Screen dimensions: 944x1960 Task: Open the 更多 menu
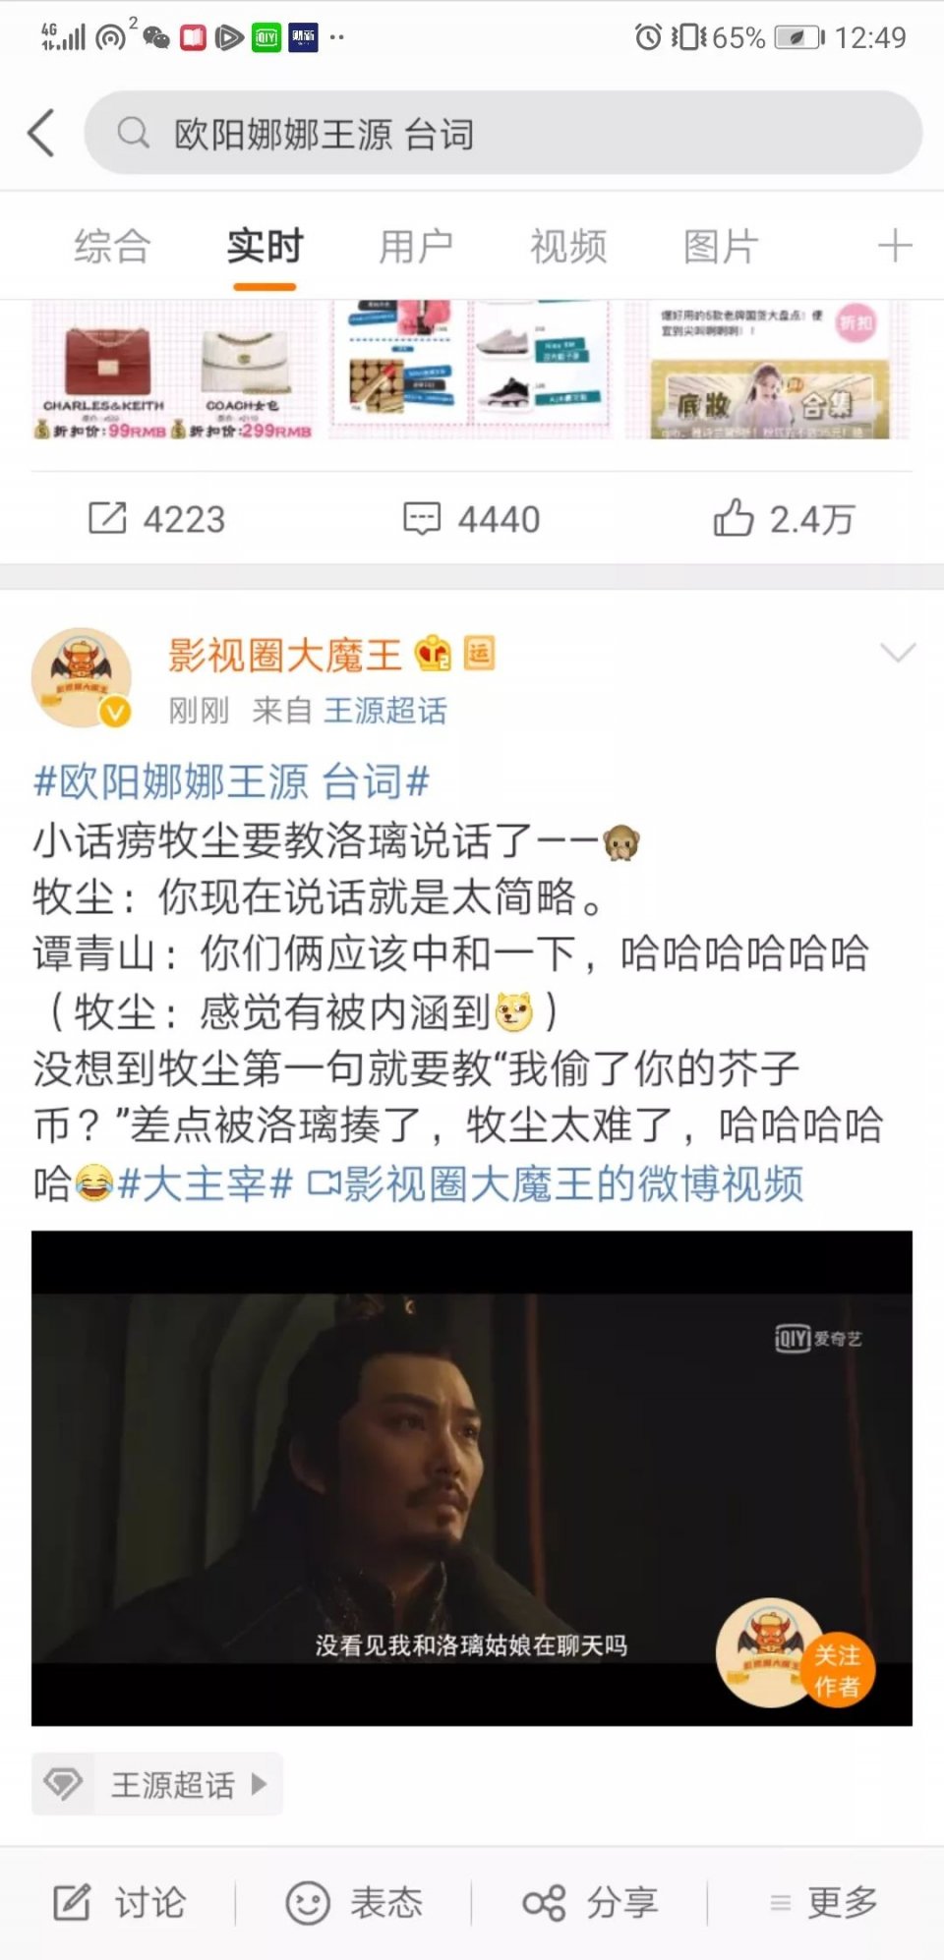pos(824,1903)
